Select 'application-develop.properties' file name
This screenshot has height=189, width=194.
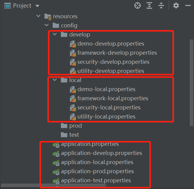point(101,153)
